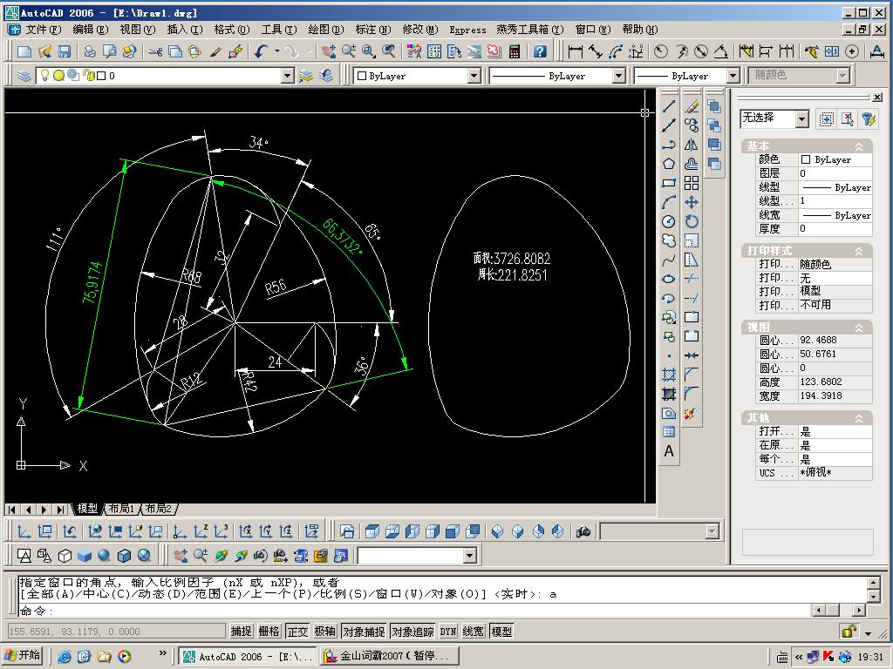893x669 pixels.
Task: Close the Properties palette
Action: tap(877, 98)
